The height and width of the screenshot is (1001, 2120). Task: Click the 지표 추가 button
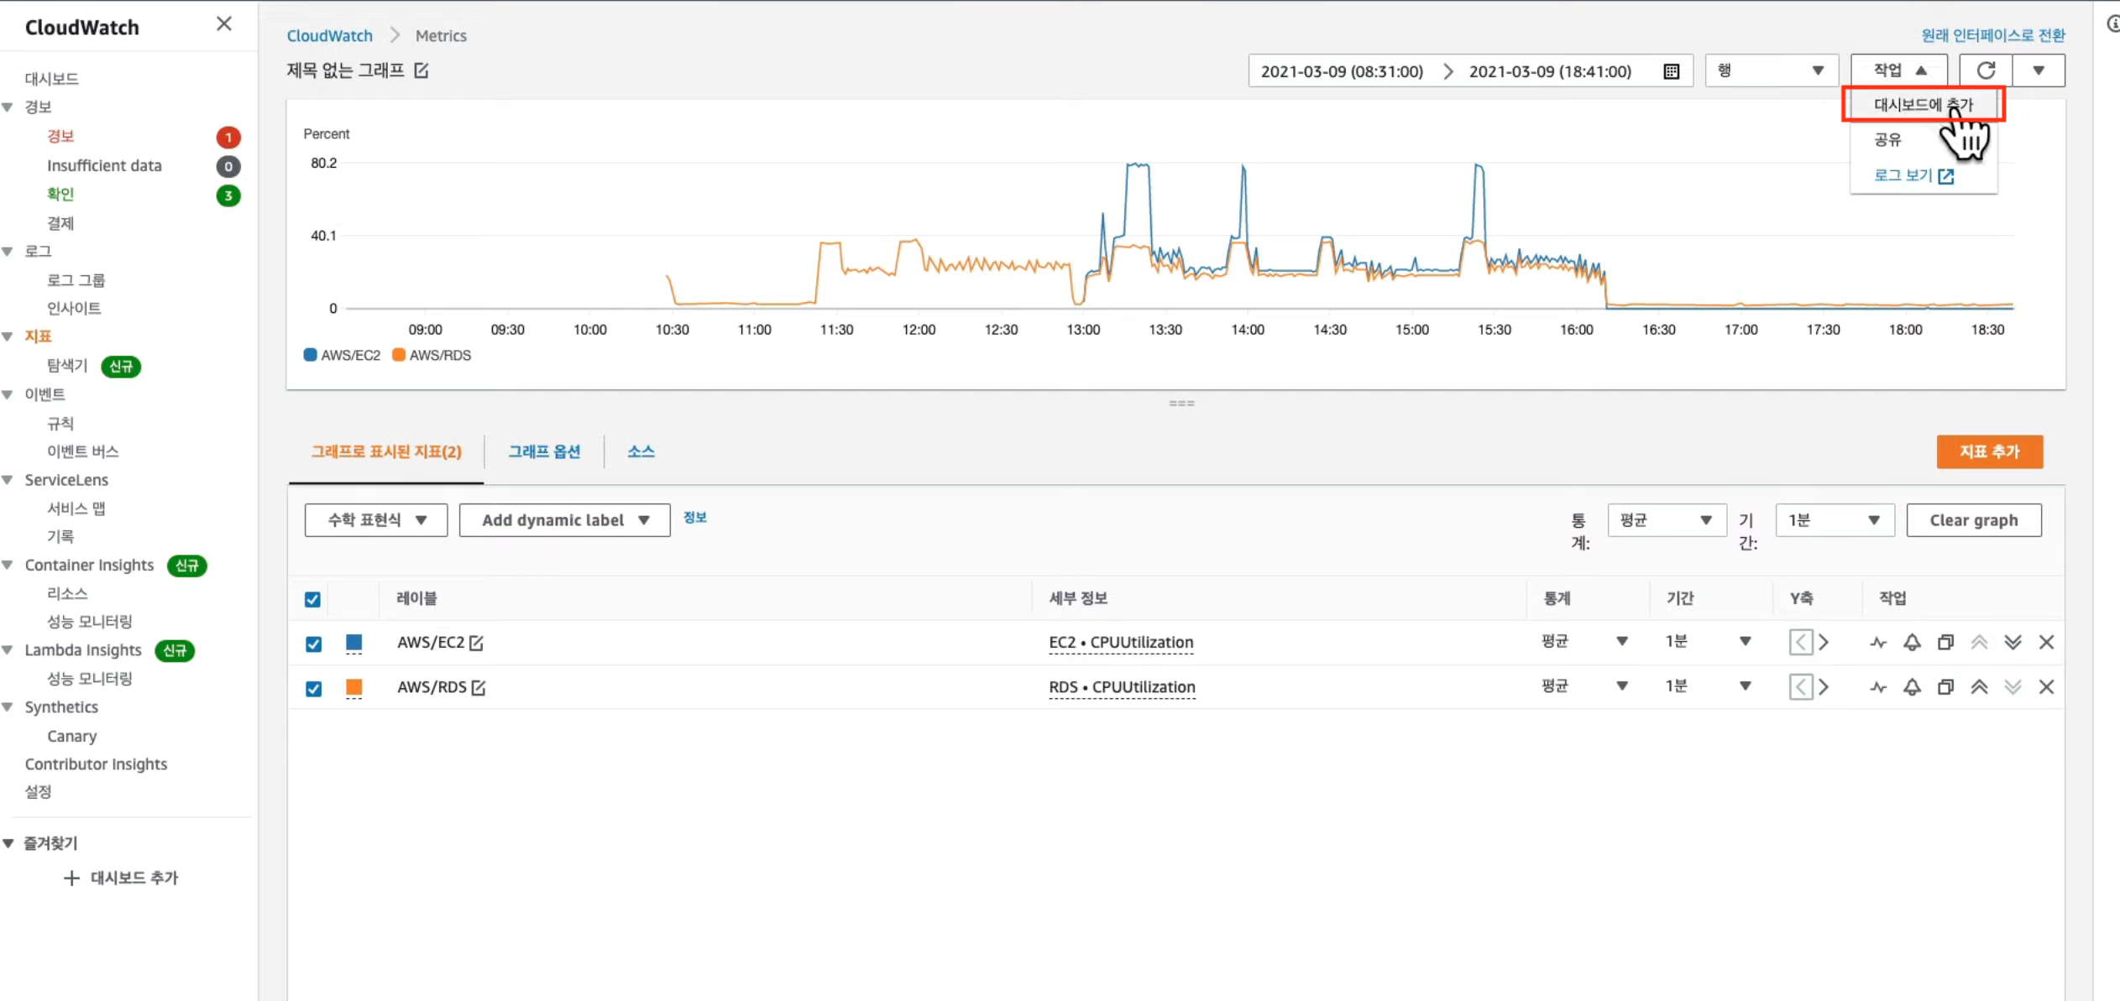click(1989, 451)
